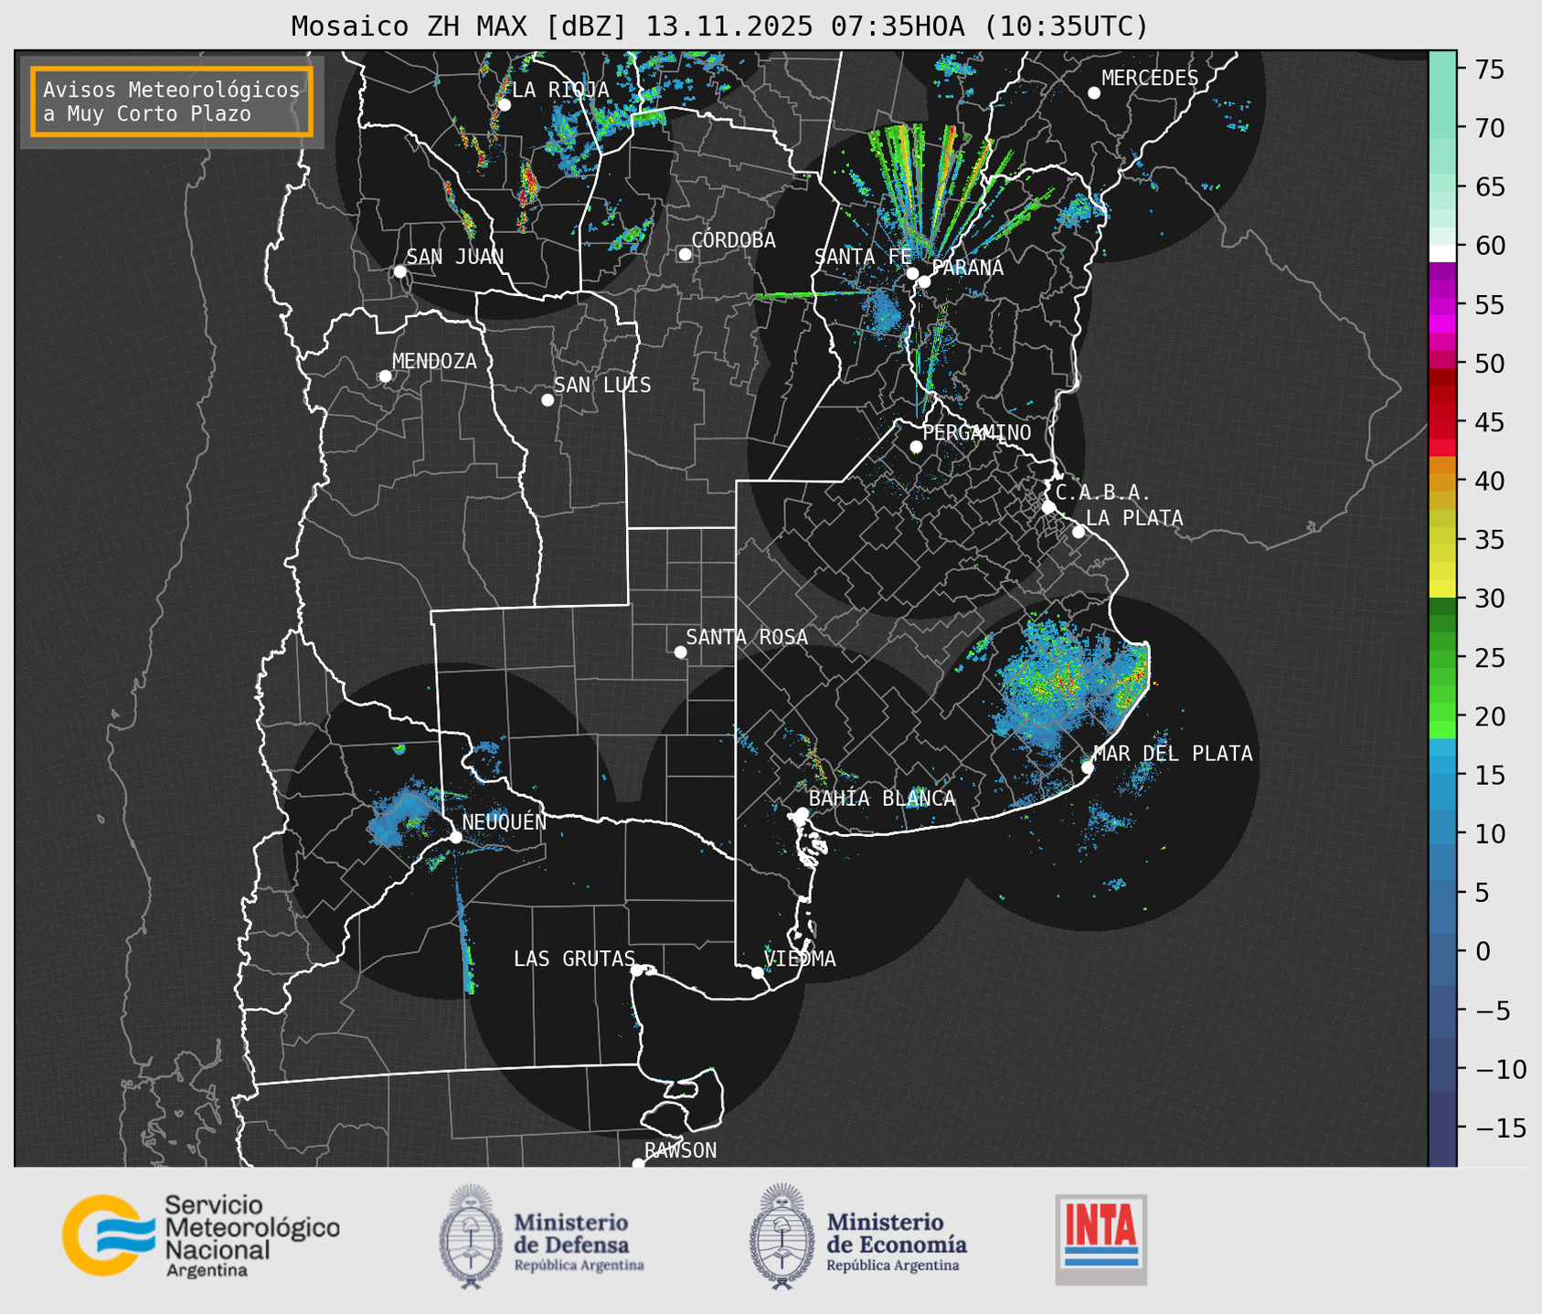The width and height of the screenshot is (1542, 1314).
Task: Click the SANTA FE city label
Action: click(x=863, y=257)
